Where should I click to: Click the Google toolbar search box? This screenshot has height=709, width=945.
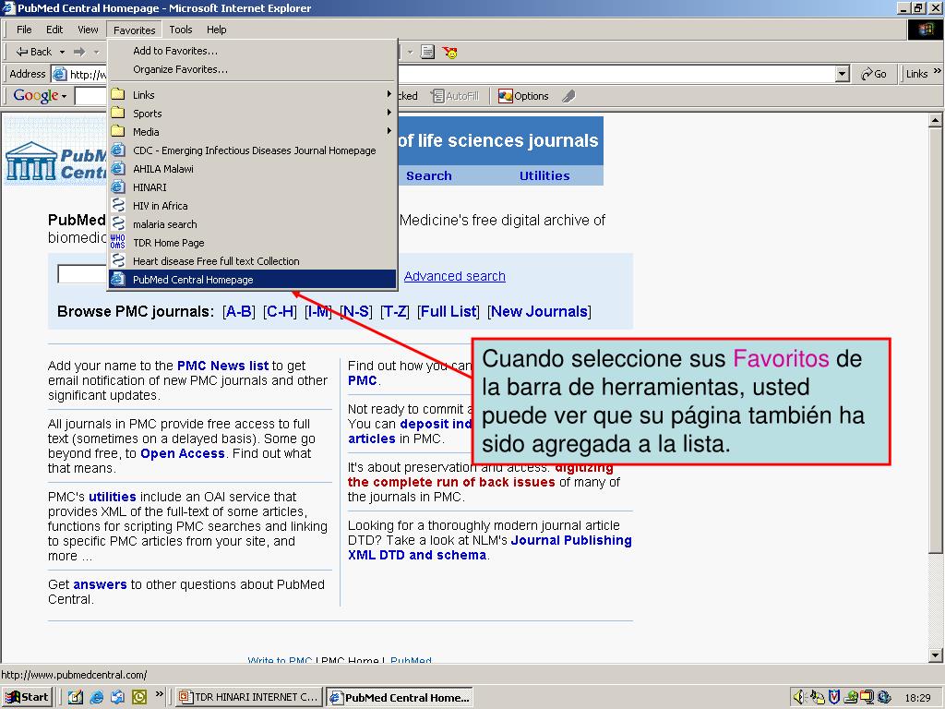click(90, 96)
